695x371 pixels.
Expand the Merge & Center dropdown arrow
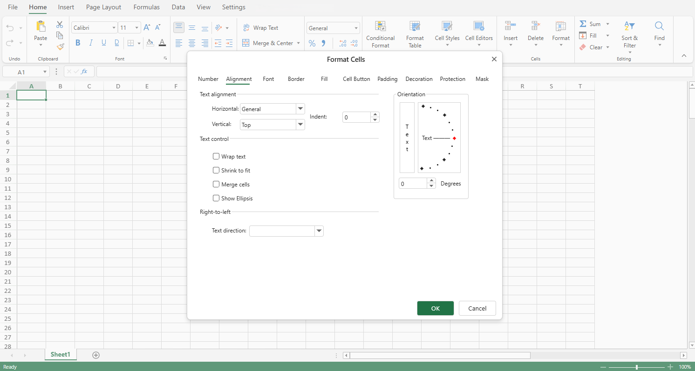click(298, 43)
